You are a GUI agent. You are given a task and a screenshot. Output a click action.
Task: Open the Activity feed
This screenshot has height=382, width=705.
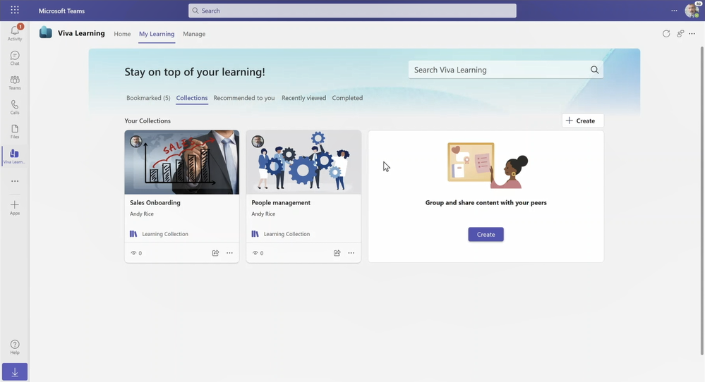click(15, 32)
